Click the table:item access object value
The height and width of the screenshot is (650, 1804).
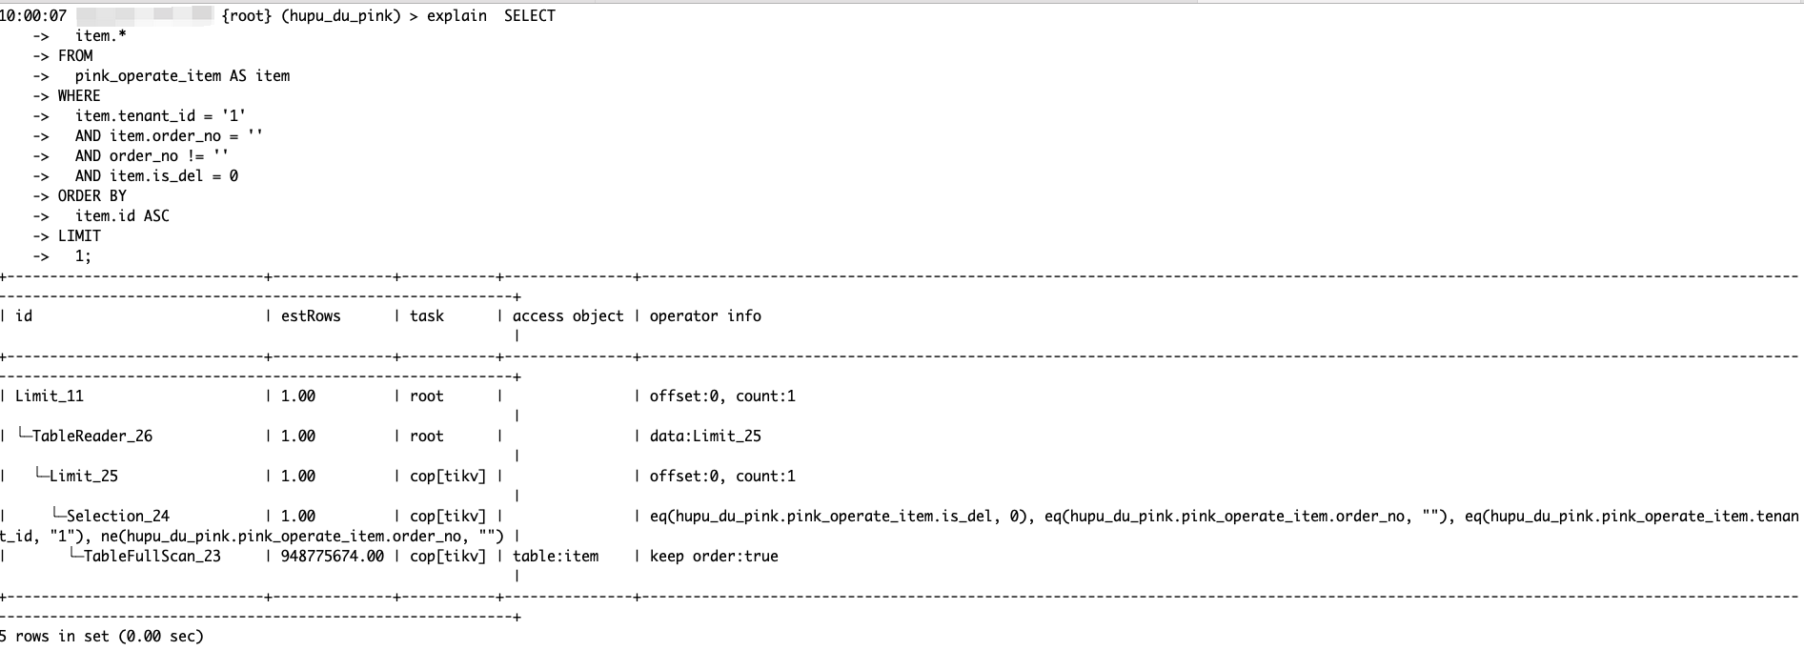[x=556, y=556]
